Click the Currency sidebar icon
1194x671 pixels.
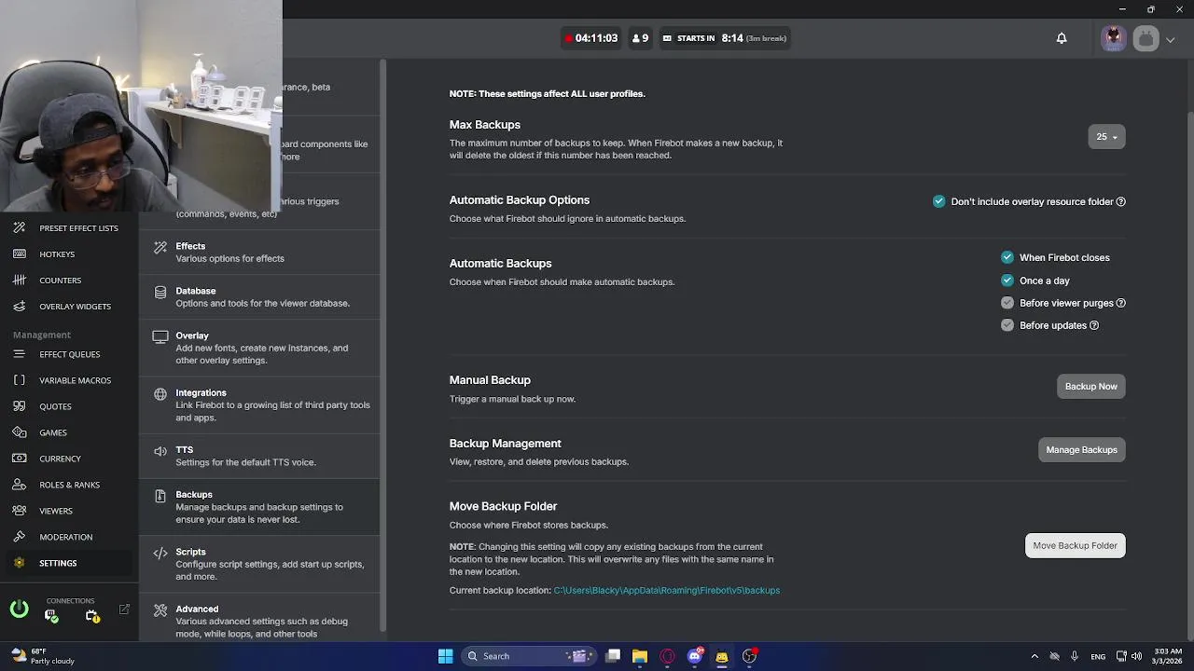[x=19, y=459]
